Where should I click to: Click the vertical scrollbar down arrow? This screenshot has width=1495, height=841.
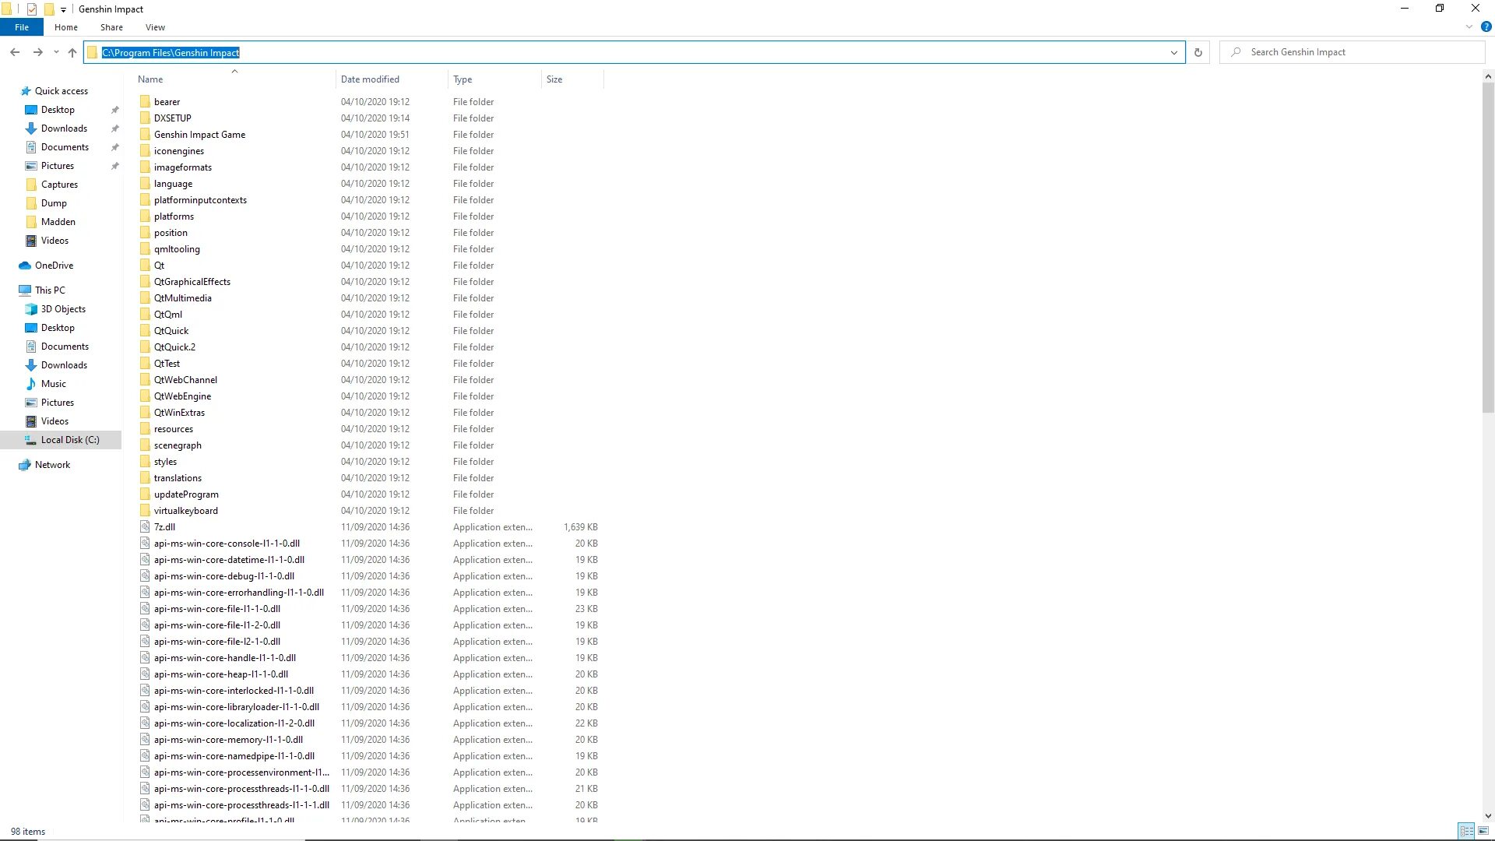click(x=1488, y=816)
